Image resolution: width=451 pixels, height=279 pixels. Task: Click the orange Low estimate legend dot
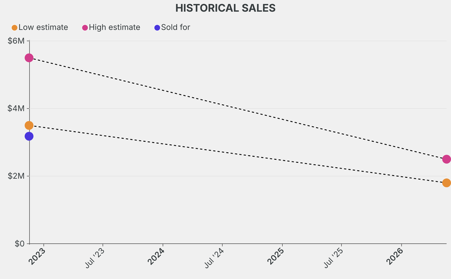point(15,28)
